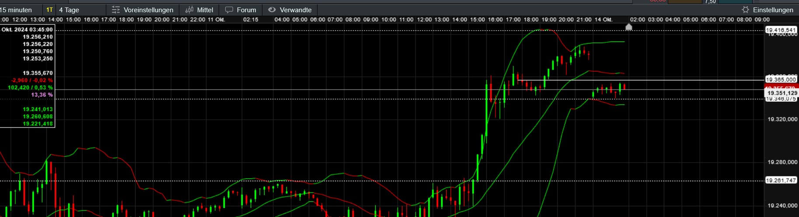Screen dimensions: 799x217
Task: Open Einstellungen settings
Action: click(x=768, y=10)
